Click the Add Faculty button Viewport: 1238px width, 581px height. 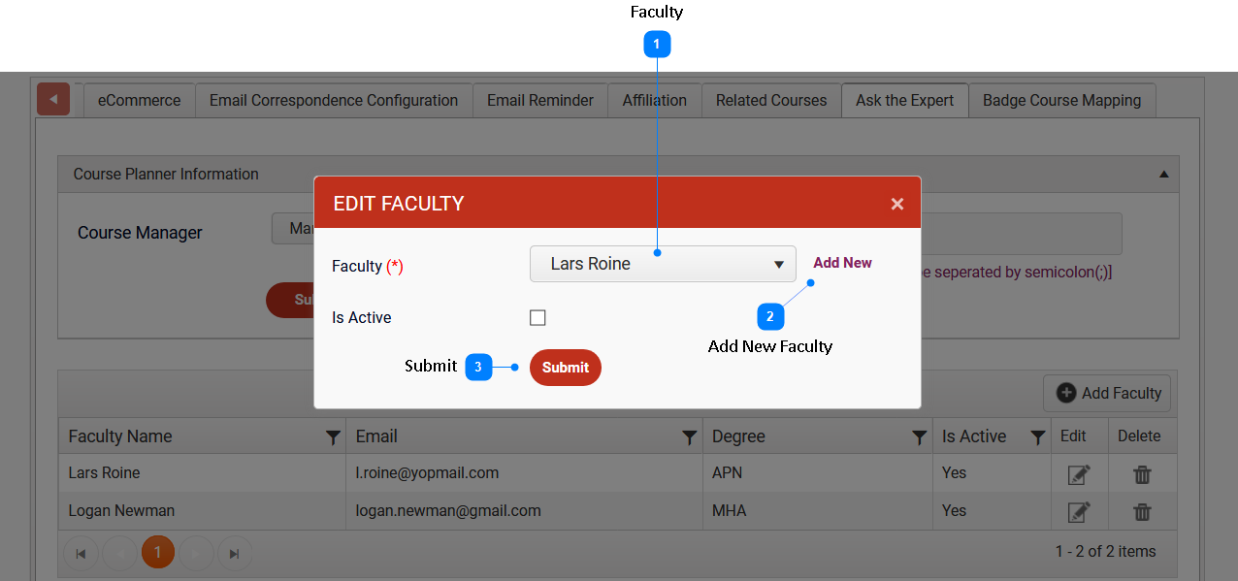[1108, 393]
